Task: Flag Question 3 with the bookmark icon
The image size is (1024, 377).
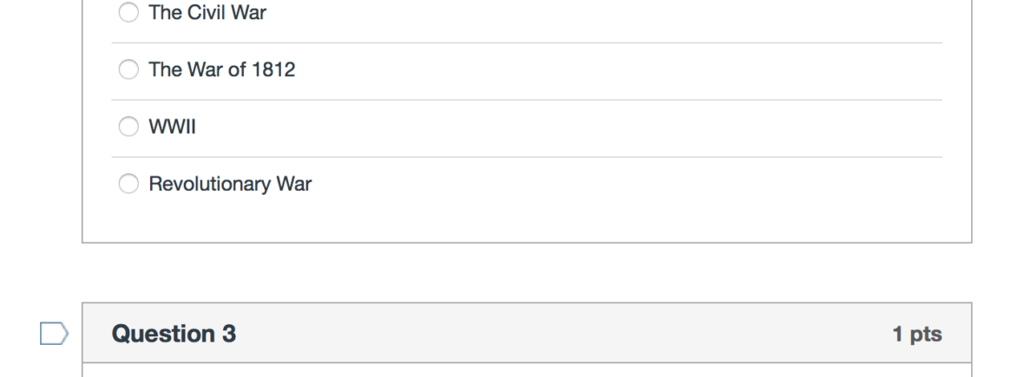Action: click(x=54, y=334)
